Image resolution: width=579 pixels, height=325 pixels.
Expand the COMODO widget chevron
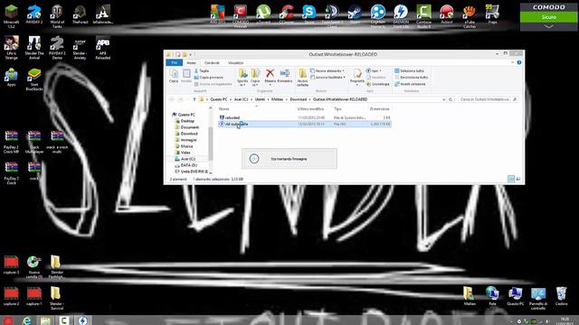point(549,27)
